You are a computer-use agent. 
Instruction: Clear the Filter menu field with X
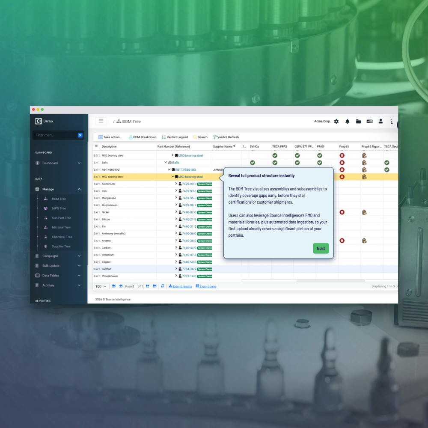[80, 135]
